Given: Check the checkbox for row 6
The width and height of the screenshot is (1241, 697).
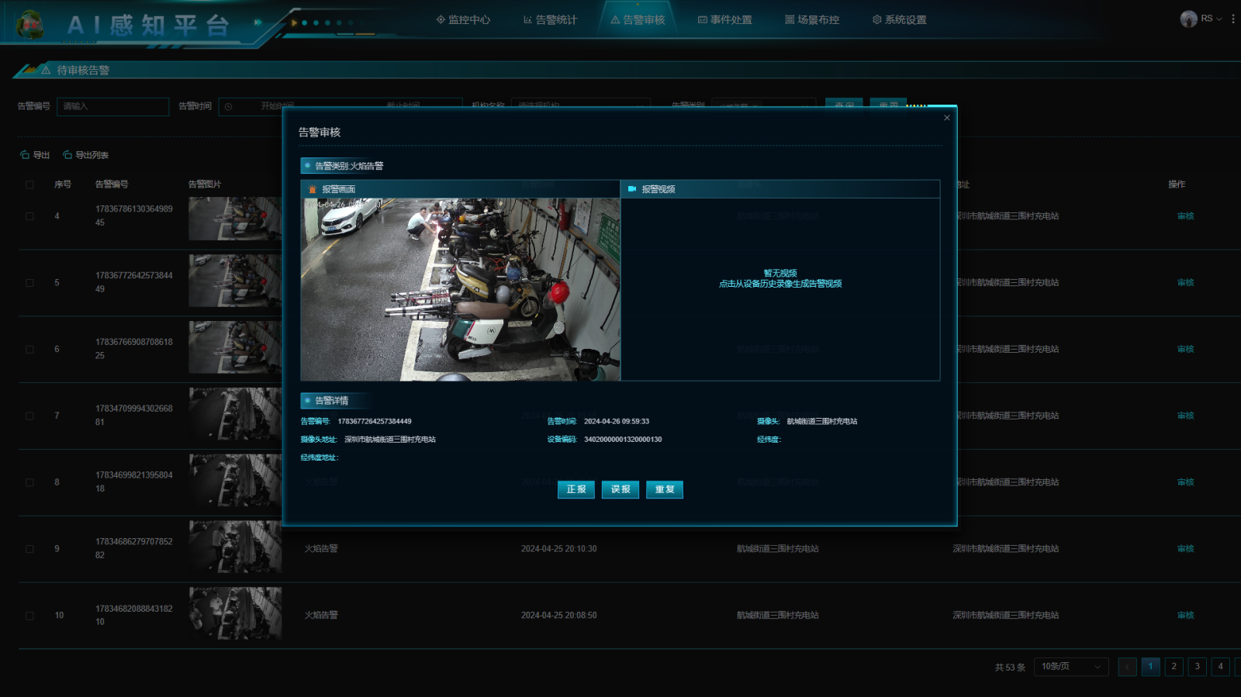Looking at the screenshot, I should pos(29,350).
